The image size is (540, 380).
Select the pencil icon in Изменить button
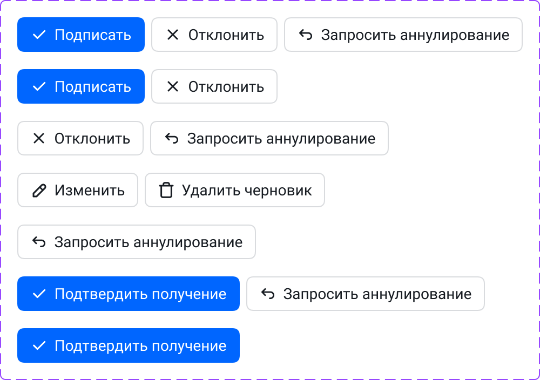point(38,190)
